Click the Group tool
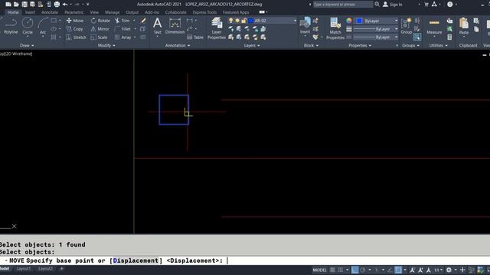490x275 pixels. pos(407,25)
